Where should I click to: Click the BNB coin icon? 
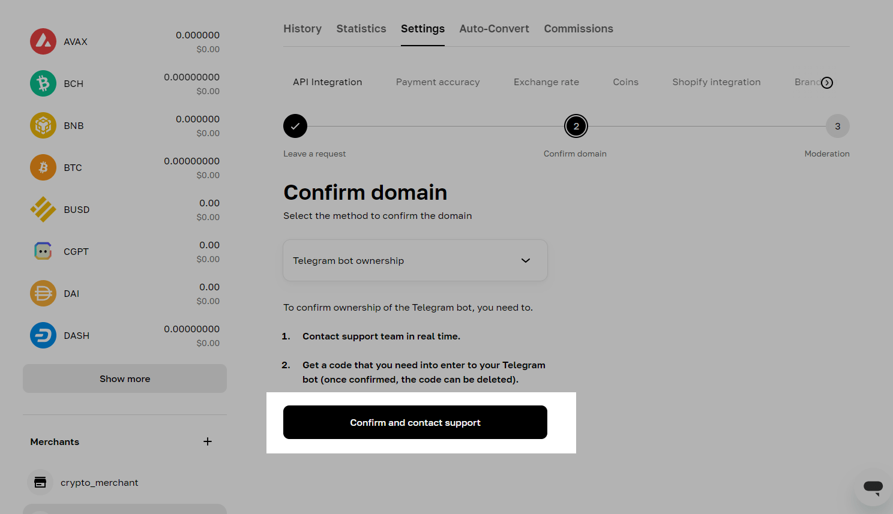[43, 125]
